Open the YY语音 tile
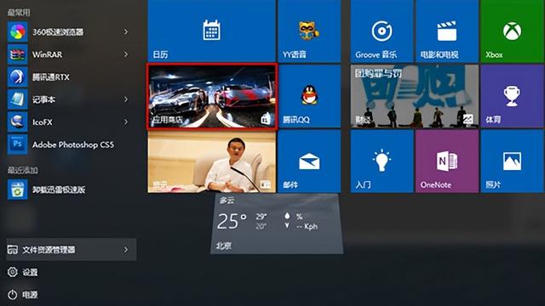The height and width of the screenshot is (306, 545). tap(309, 31)
